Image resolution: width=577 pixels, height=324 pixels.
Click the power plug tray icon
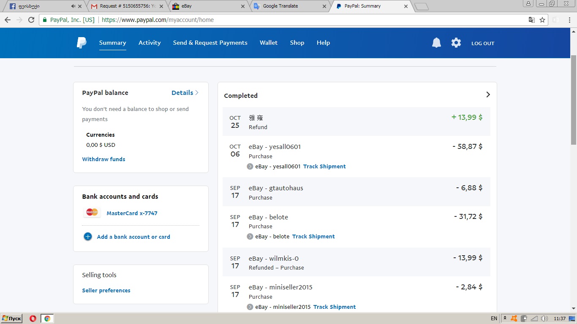(x=524, y=319)
